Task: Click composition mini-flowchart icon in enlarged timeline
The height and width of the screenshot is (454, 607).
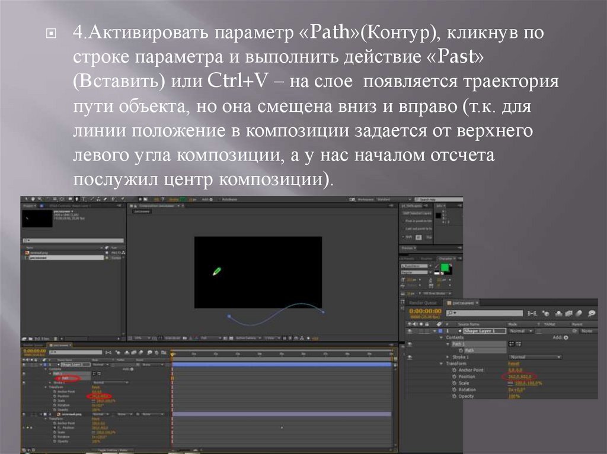Action: coord(532,314)
